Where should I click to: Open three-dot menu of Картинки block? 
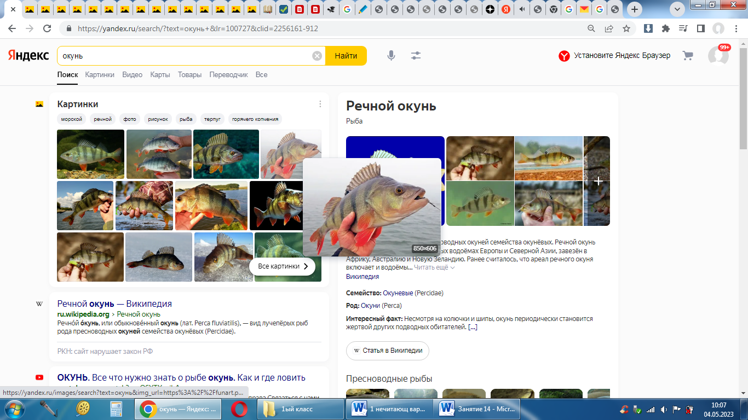(x=320, y=104)
